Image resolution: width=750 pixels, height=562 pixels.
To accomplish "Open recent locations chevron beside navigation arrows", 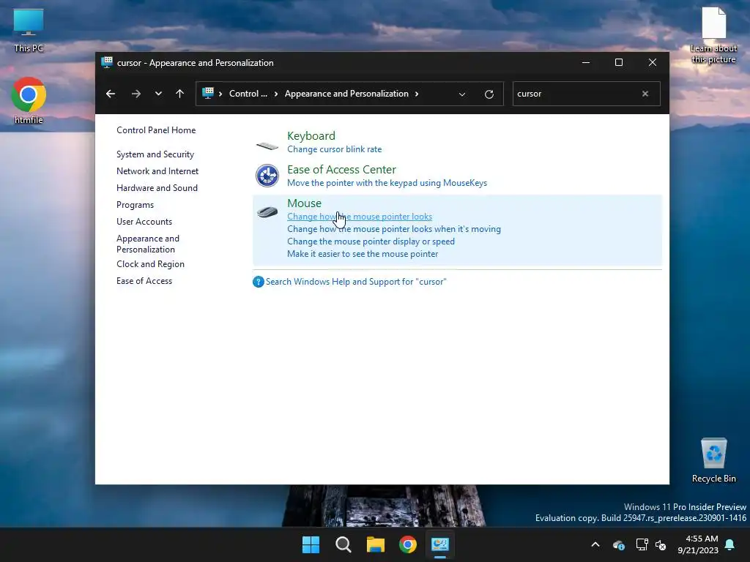I will click(158, 94).
